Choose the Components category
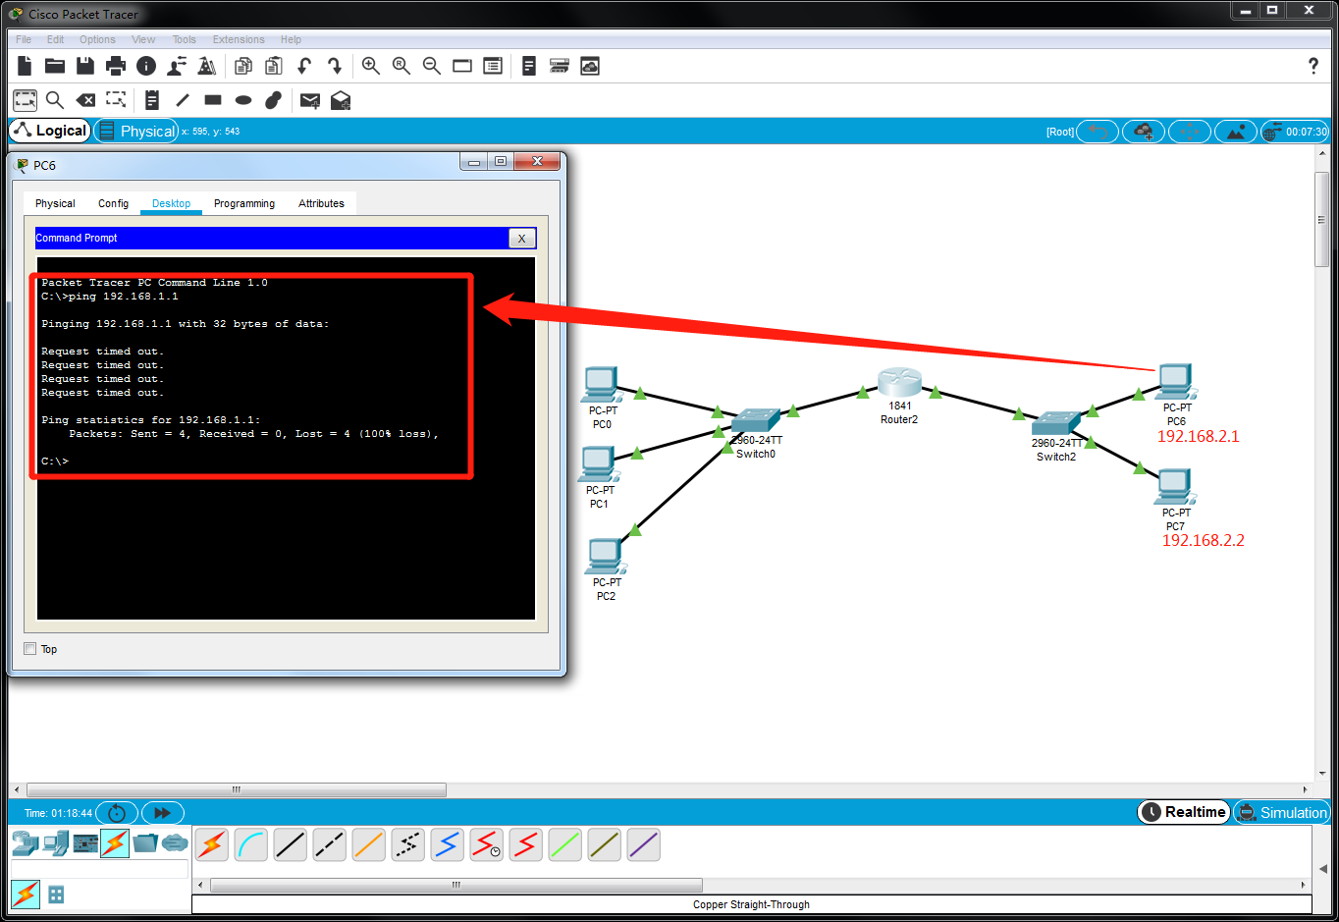 point(85,842)
